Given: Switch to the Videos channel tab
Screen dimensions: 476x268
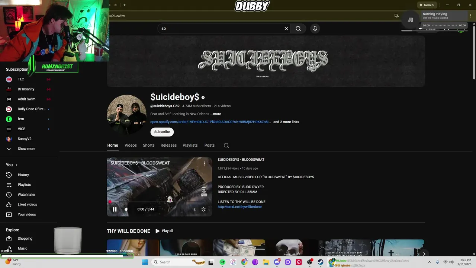Looking at the screenshot, I should 131,146.
